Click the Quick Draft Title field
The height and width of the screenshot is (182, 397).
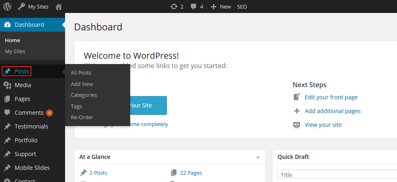[x=337, y=175]
